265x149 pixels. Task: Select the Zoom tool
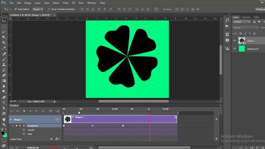point(4,125)
